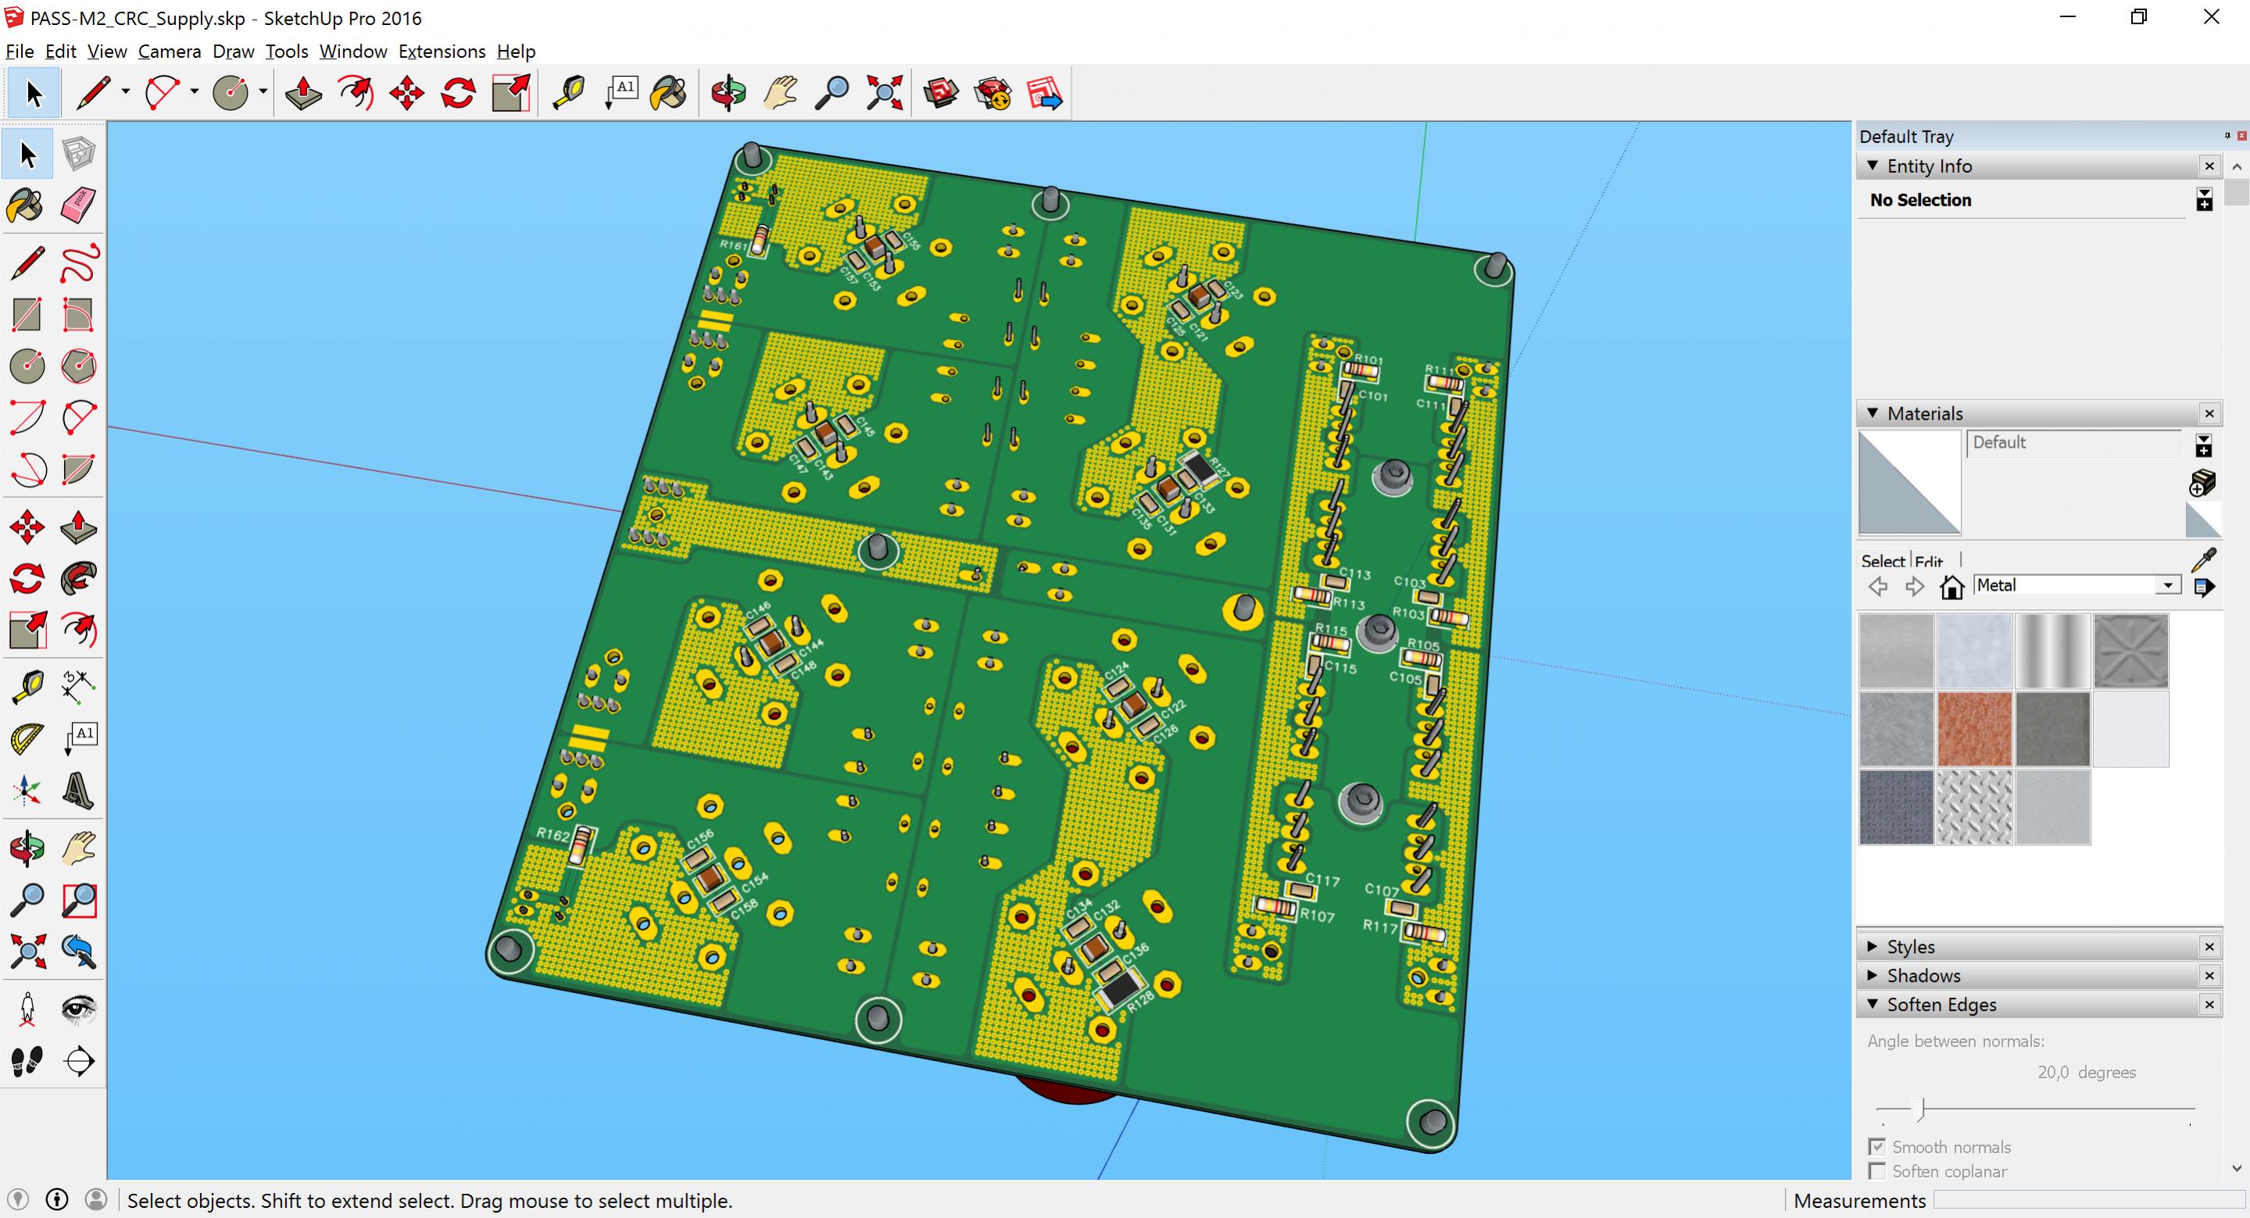Select the Make Component tool in left toolbar
The image size is (2250, 1218).
[79, 155]
